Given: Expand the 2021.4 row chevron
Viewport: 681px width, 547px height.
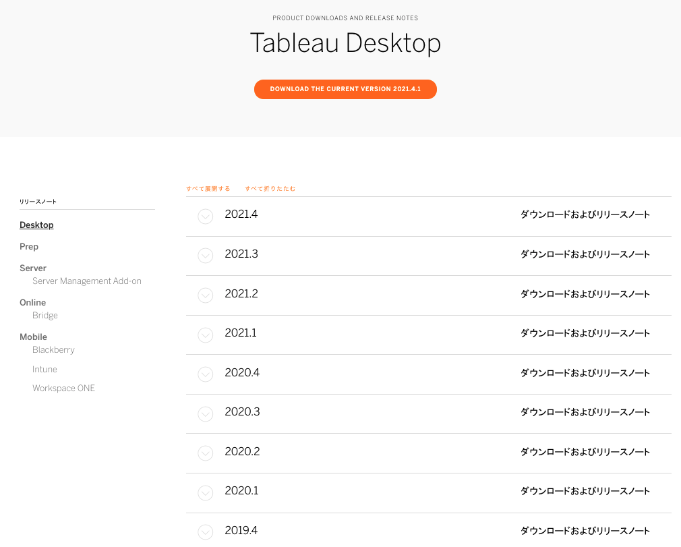Looking at the screenshot, I should tap(206, 217).
